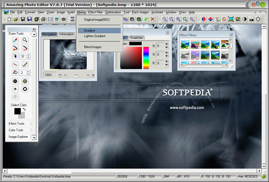269x182 pixels.
Task: Click the Add Text T+ icon
Action: [x=217, y=19]
